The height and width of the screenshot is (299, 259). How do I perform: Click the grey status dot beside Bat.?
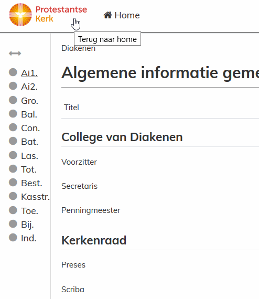coord(13,141)
